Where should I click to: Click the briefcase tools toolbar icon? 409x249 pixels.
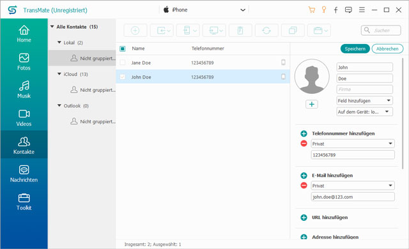pos(320,31)
